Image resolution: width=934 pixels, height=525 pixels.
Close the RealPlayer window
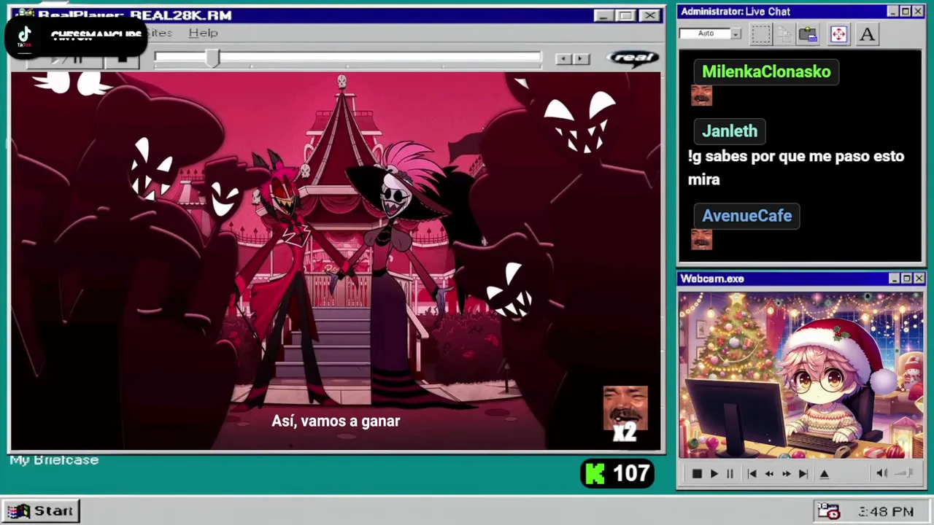[649, 15]
